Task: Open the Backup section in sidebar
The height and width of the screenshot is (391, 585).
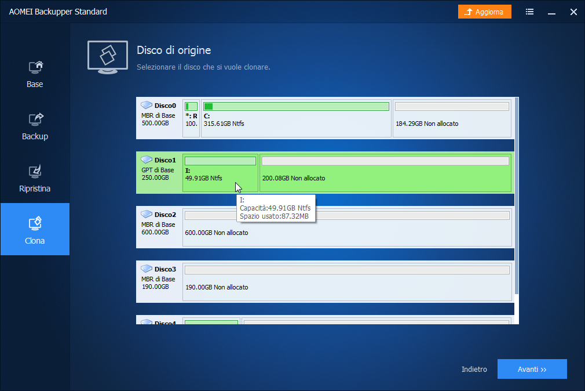Action: tap(35, 126)
